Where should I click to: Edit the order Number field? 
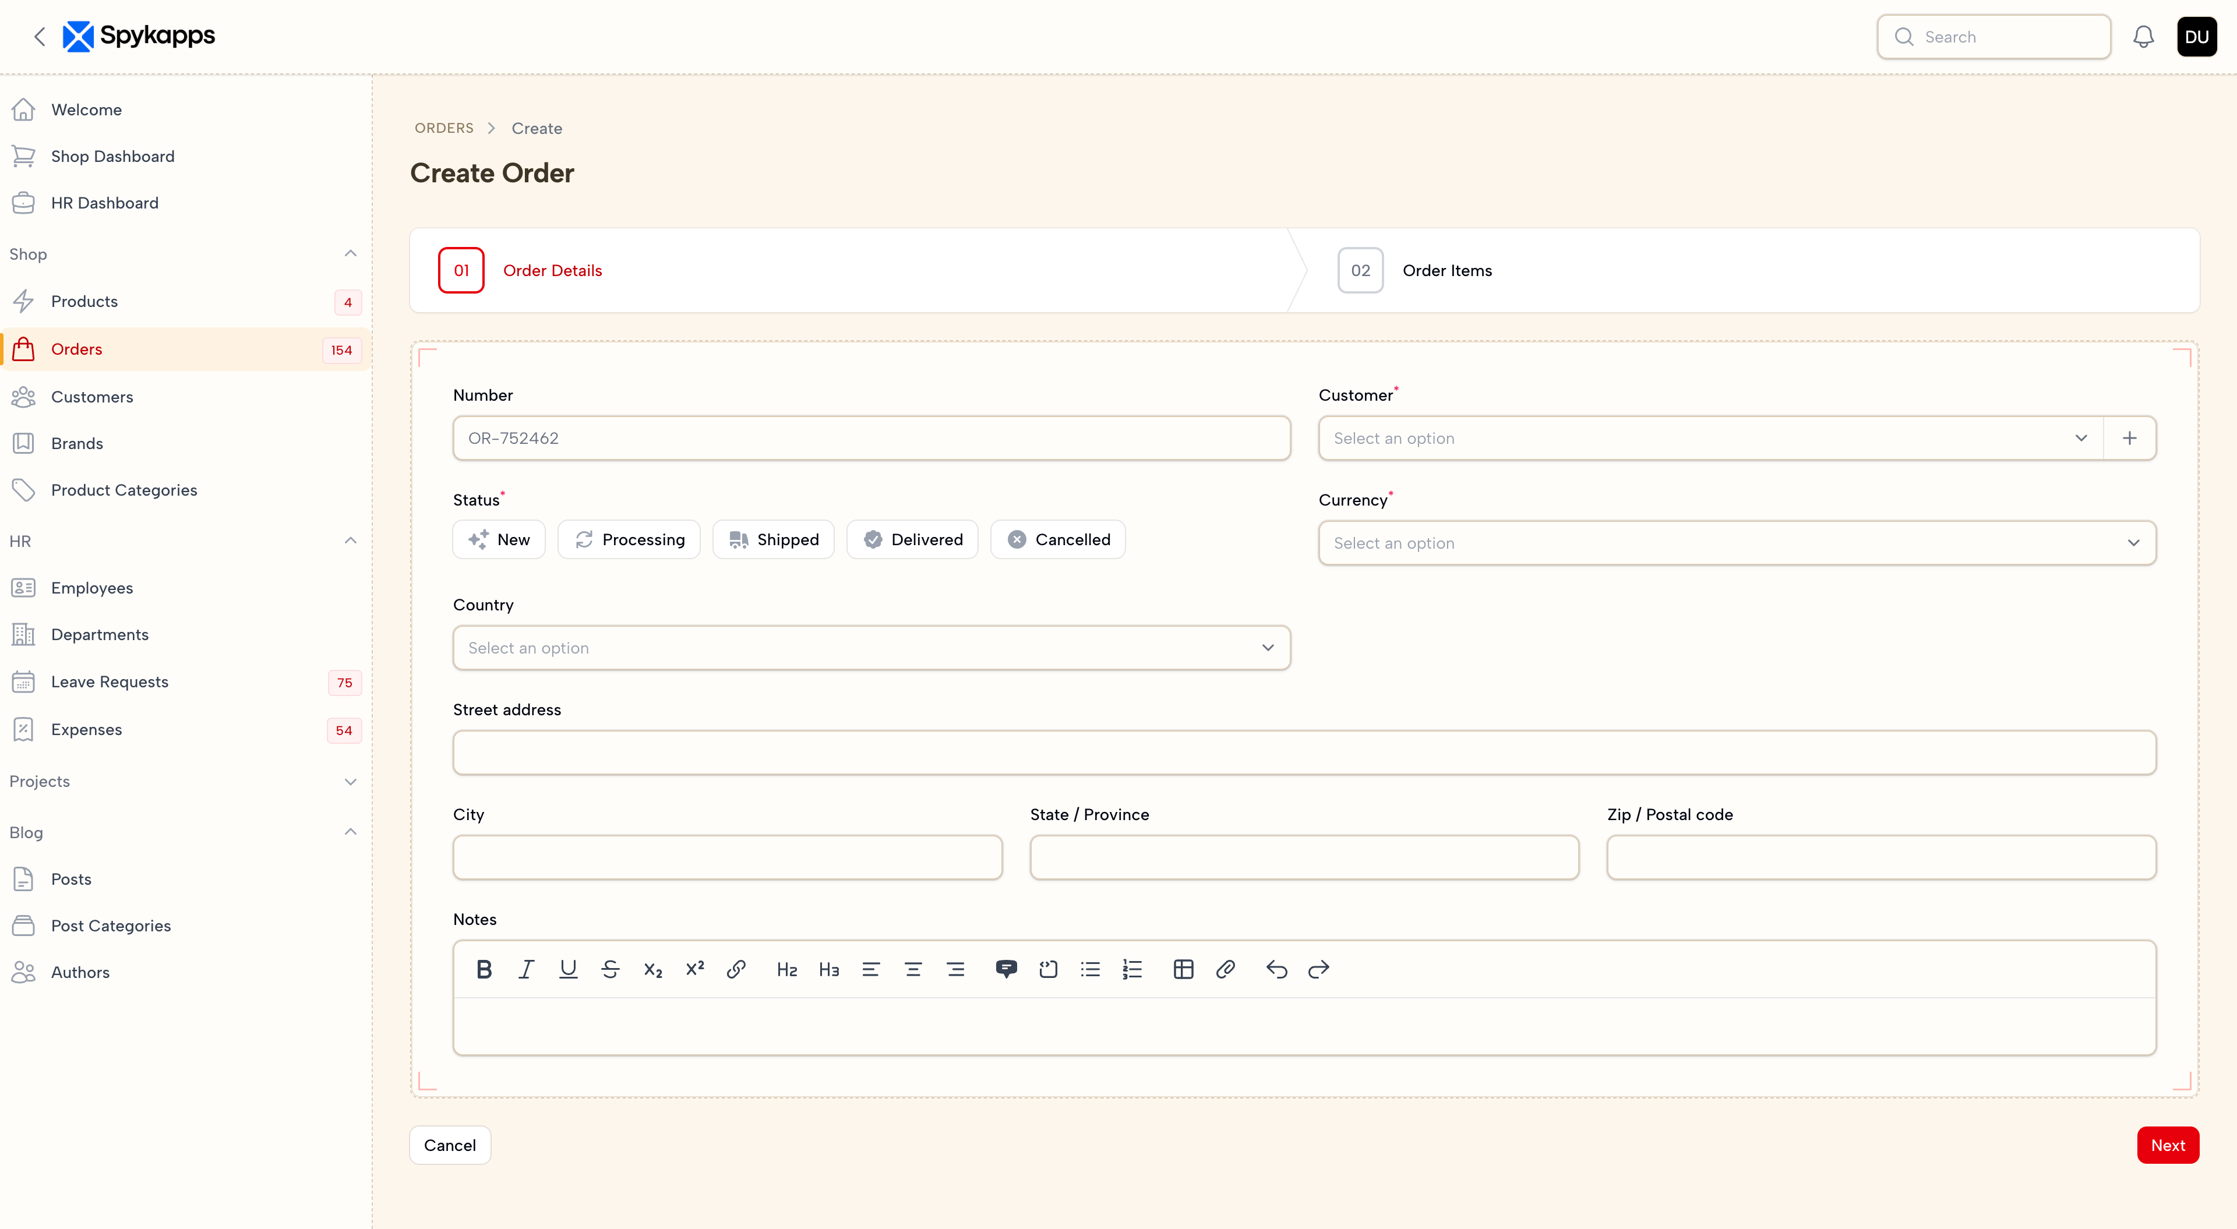tap(871, 438)
